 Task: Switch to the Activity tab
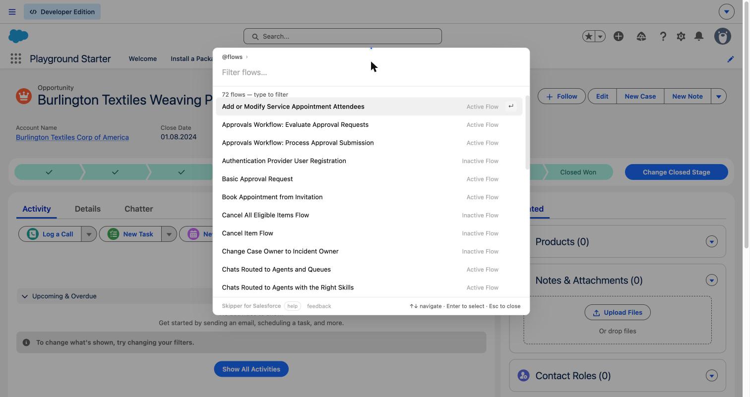click(x=37, y=209)
